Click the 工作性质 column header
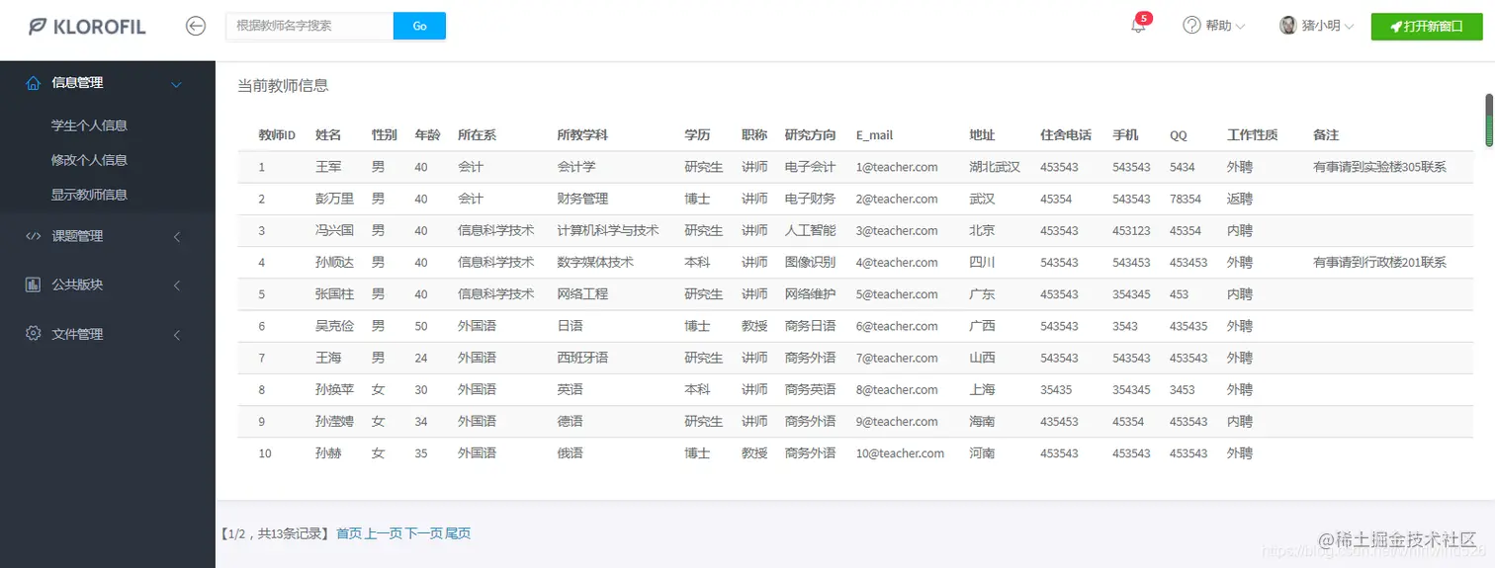 [x=1253, y=135]
